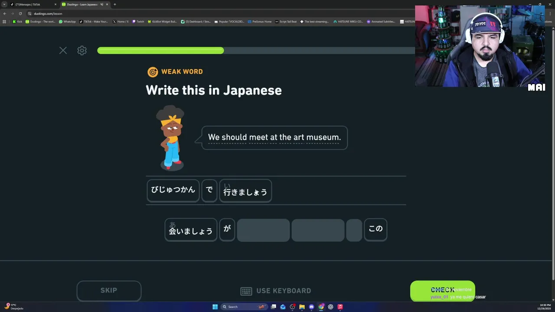
Task: Click the lesson progress bar
Action: (x=256, y=51)
